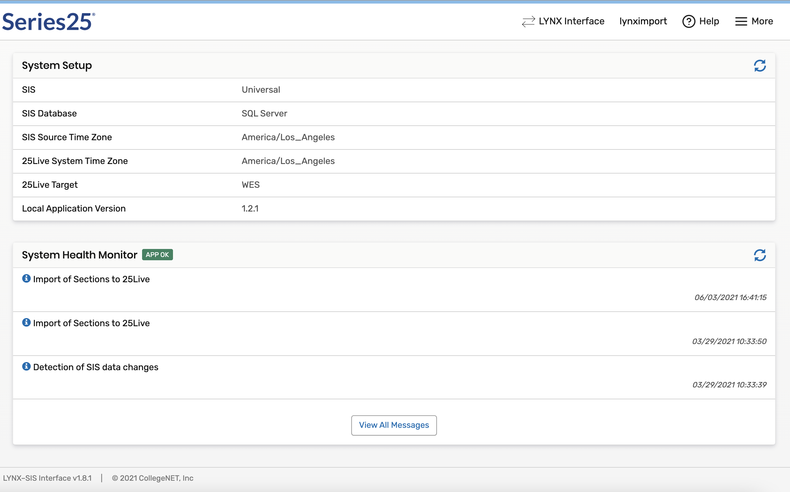The image size is (790, 492).
Task: Click the APP OK status badge
Action: click(x=157, y=255)
